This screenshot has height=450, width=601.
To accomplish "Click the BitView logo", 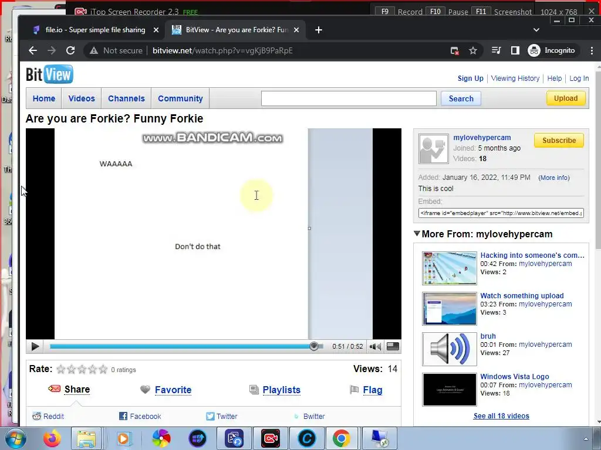I will (49, 74).
